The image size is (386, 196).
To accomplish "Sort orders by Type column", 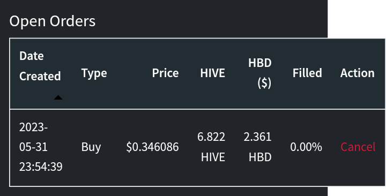I will [94, 73].
